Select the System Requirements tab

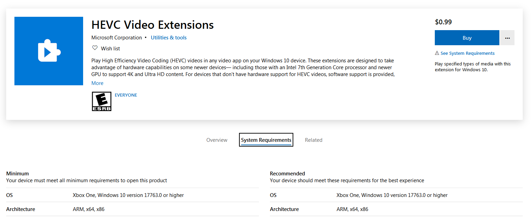click(x=266, y=140)
